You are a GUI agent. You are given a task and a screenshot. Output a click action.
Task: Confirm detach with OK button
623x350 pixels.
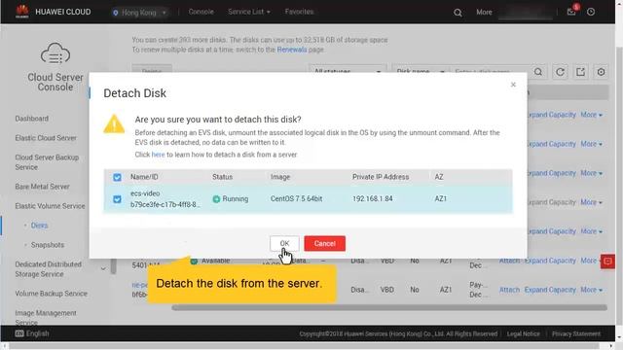point(284,243)
